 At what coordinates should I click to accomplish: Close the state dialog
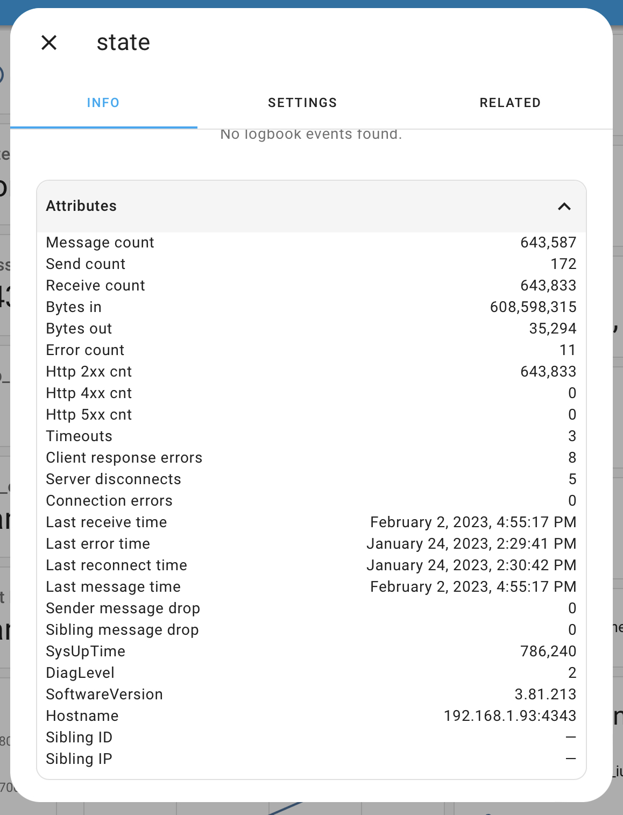pyautogui.click(x=49, y=42)
